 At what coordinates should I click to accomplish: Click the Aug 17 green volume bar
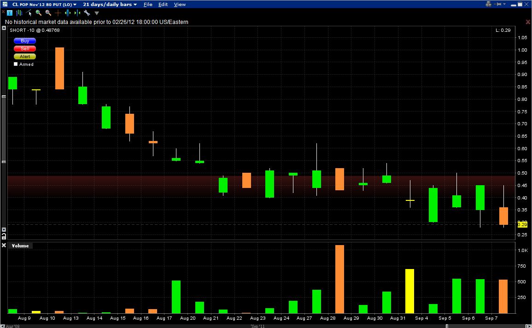(176, 297)
